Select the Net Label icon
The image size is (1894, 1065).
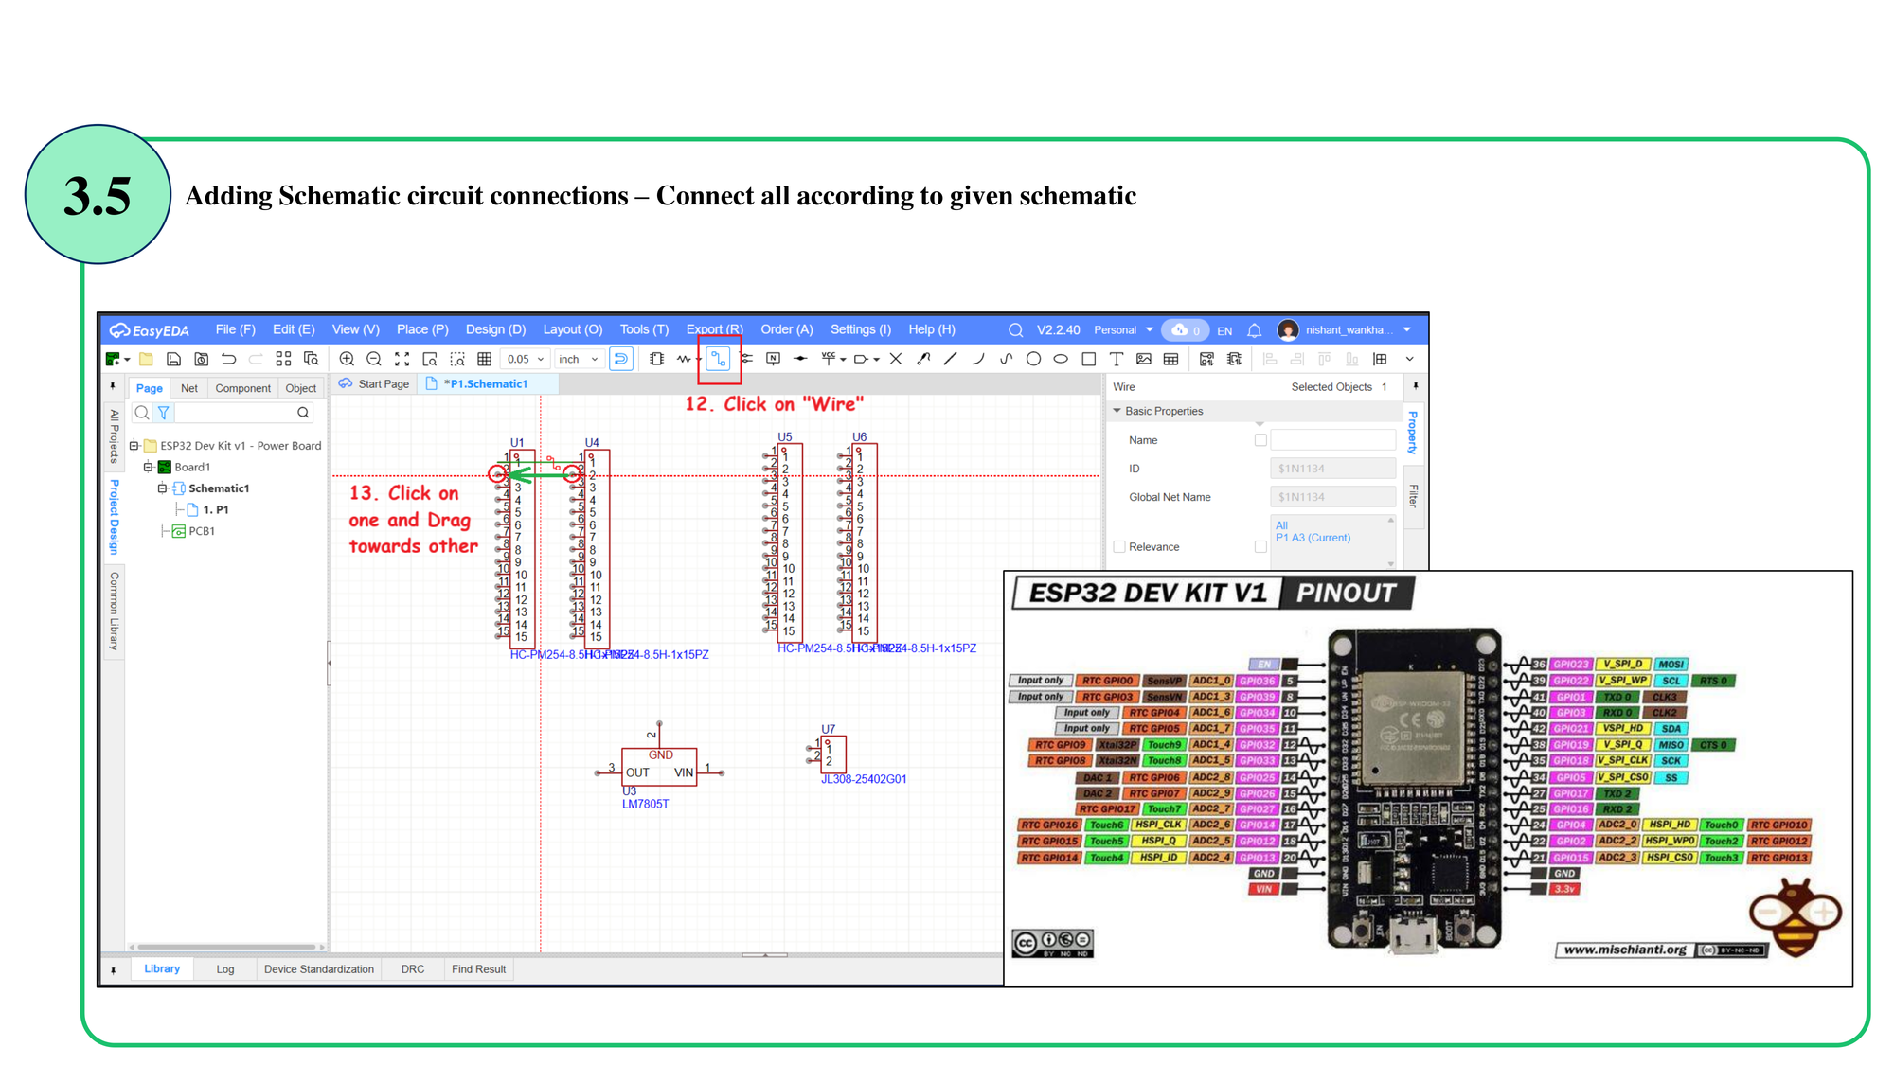pyautogui.click(x=773, y=359)
